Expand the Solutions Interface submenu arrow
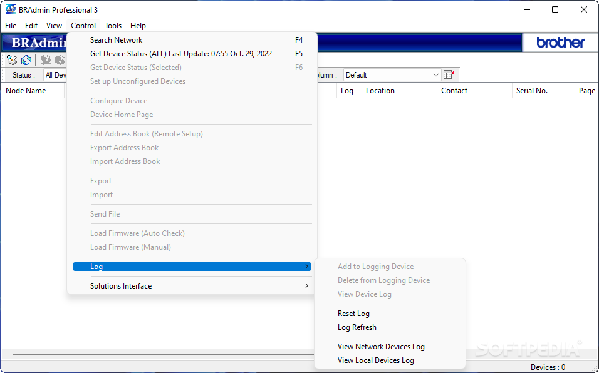The width and height of the screenshot is (599, 373). (x=306, y=285)
